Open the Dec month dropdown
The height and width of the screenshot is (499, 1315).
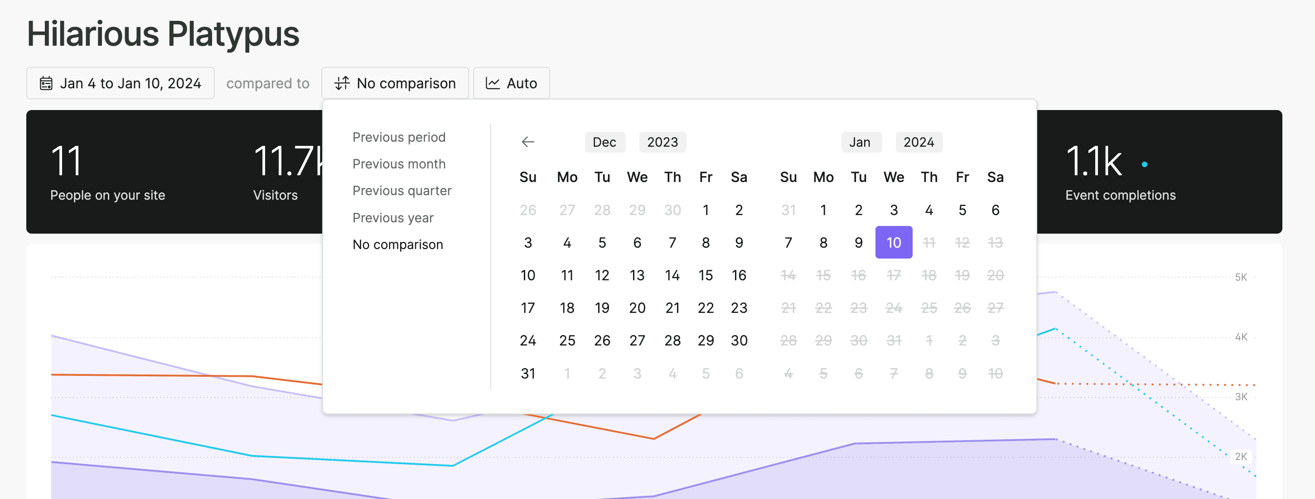click(x=604, y=142)
